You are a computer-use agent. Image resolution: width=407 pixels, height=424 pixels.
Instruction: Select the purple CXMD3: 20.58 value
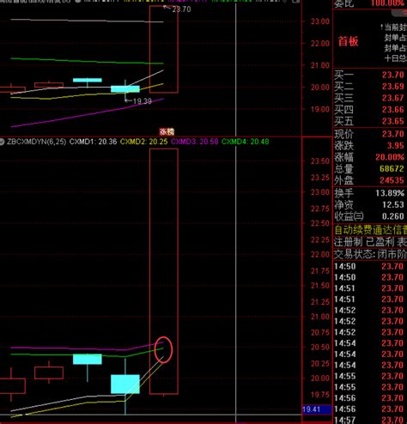coord(194,142)
